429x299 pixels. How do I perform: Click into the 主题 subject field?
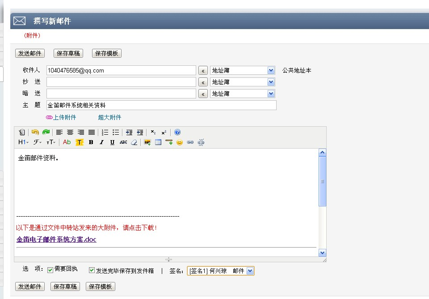pyautogui.click(x=161, y=105)
